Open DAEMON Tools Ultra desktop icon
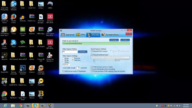Screen dimensions: 192x108 (x=41, y=70)
